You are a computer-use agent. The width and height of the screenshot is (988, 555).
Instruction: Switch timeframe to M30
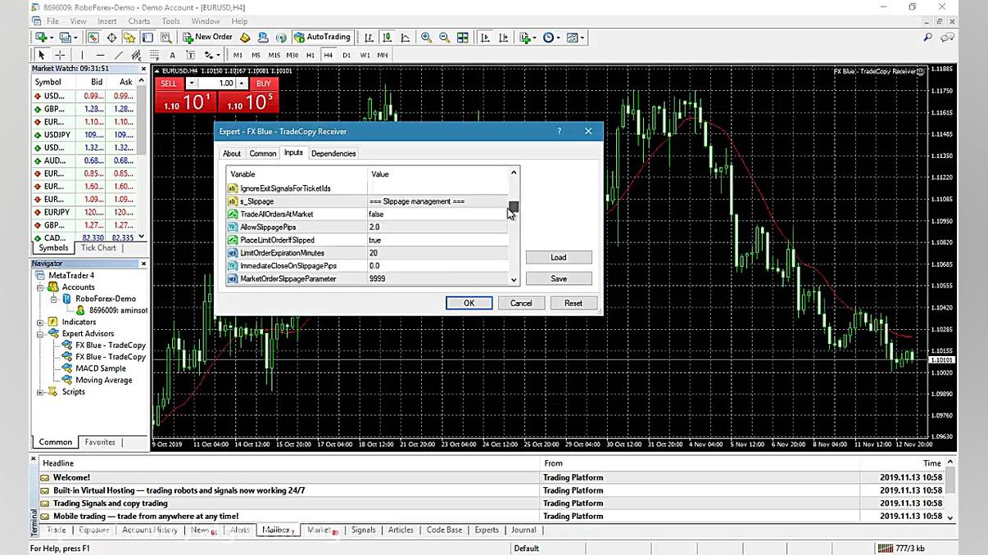click(x=292, y=55)
